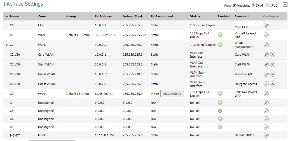Remove the X2:V40 Guest WLAN sub-interface

coord(272,74)
